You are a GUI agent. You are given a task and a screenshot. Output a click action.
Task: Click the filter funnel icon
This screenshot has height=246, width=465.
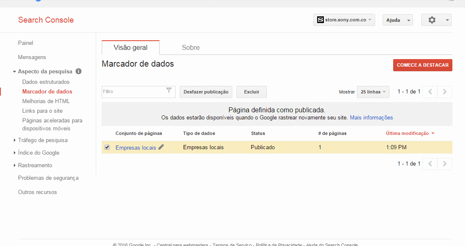(169, 91)
